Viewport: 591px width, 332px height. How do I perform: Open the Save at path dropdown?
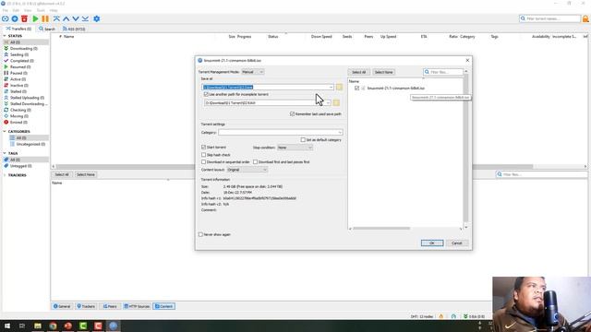click(331, 88)
